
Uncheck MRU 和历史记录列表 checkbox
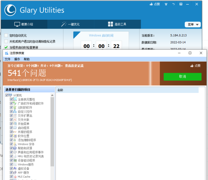click(x=11, y=156)
